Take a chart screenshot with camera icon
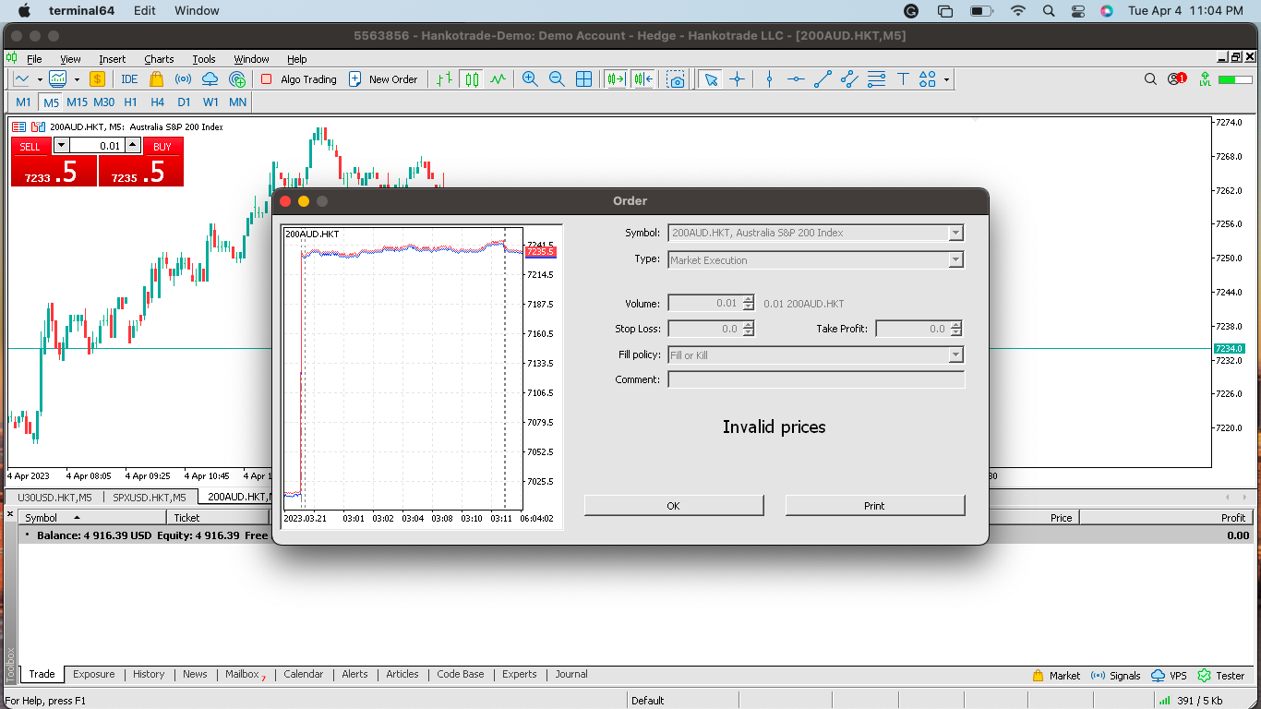The height and width of the screenshot is (709, 1261). pos(677,79)
